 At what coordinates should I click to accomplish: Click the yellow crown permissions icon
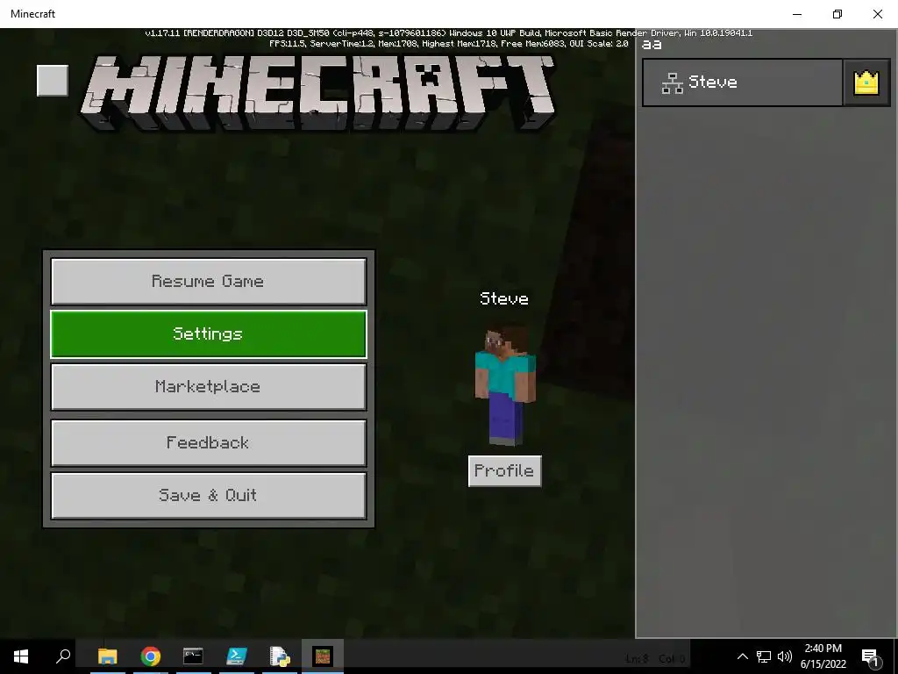[x=866, y=82]
